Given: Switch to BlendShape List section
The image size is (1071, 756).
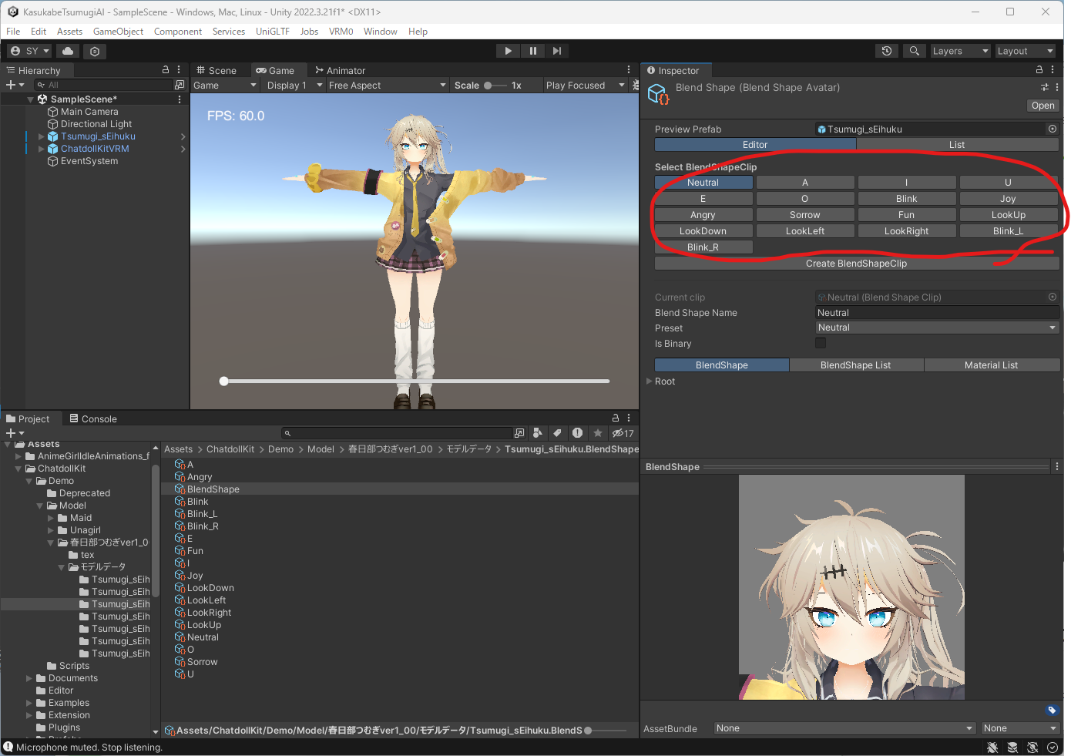Looking at the screenshot, I should coord(855,365).
